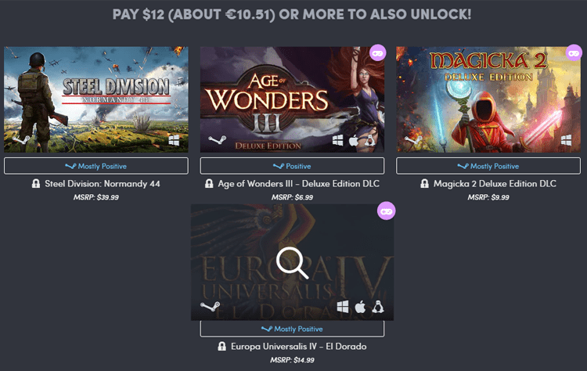The height and width of the screenshot is (371, 587).
Task: Click the Steam logo on Europa Universalis IV image
Action: click(210, 307)
